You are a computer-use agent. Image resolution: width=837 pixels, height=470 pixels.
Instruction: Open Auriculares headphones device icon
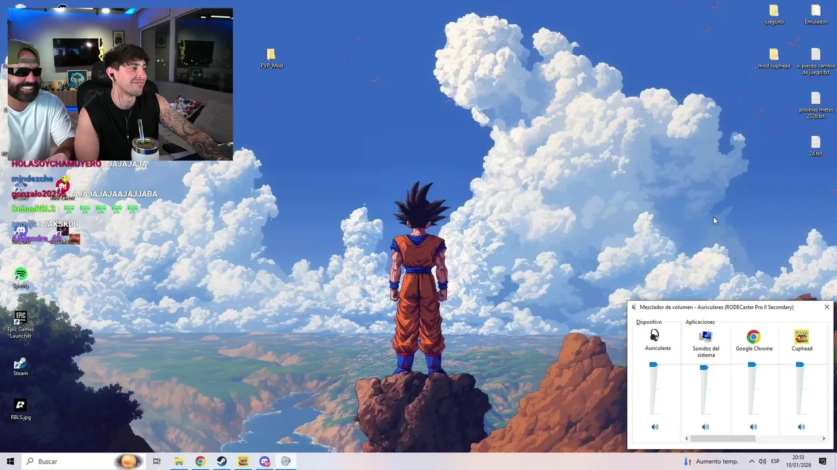tap(655, 336)
